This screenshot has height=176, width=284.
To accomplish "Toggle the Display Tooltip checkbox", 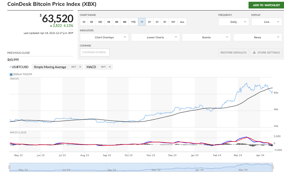I will pyautogui.click(x=11, y=75).
